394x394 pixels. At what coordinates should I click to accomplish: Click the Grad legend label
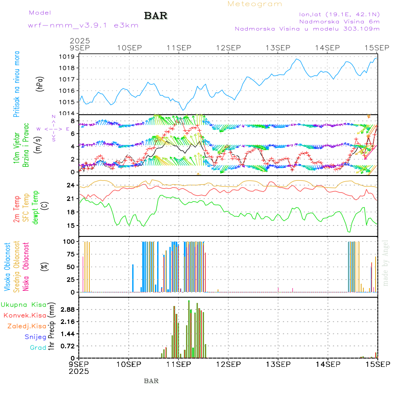38,348
